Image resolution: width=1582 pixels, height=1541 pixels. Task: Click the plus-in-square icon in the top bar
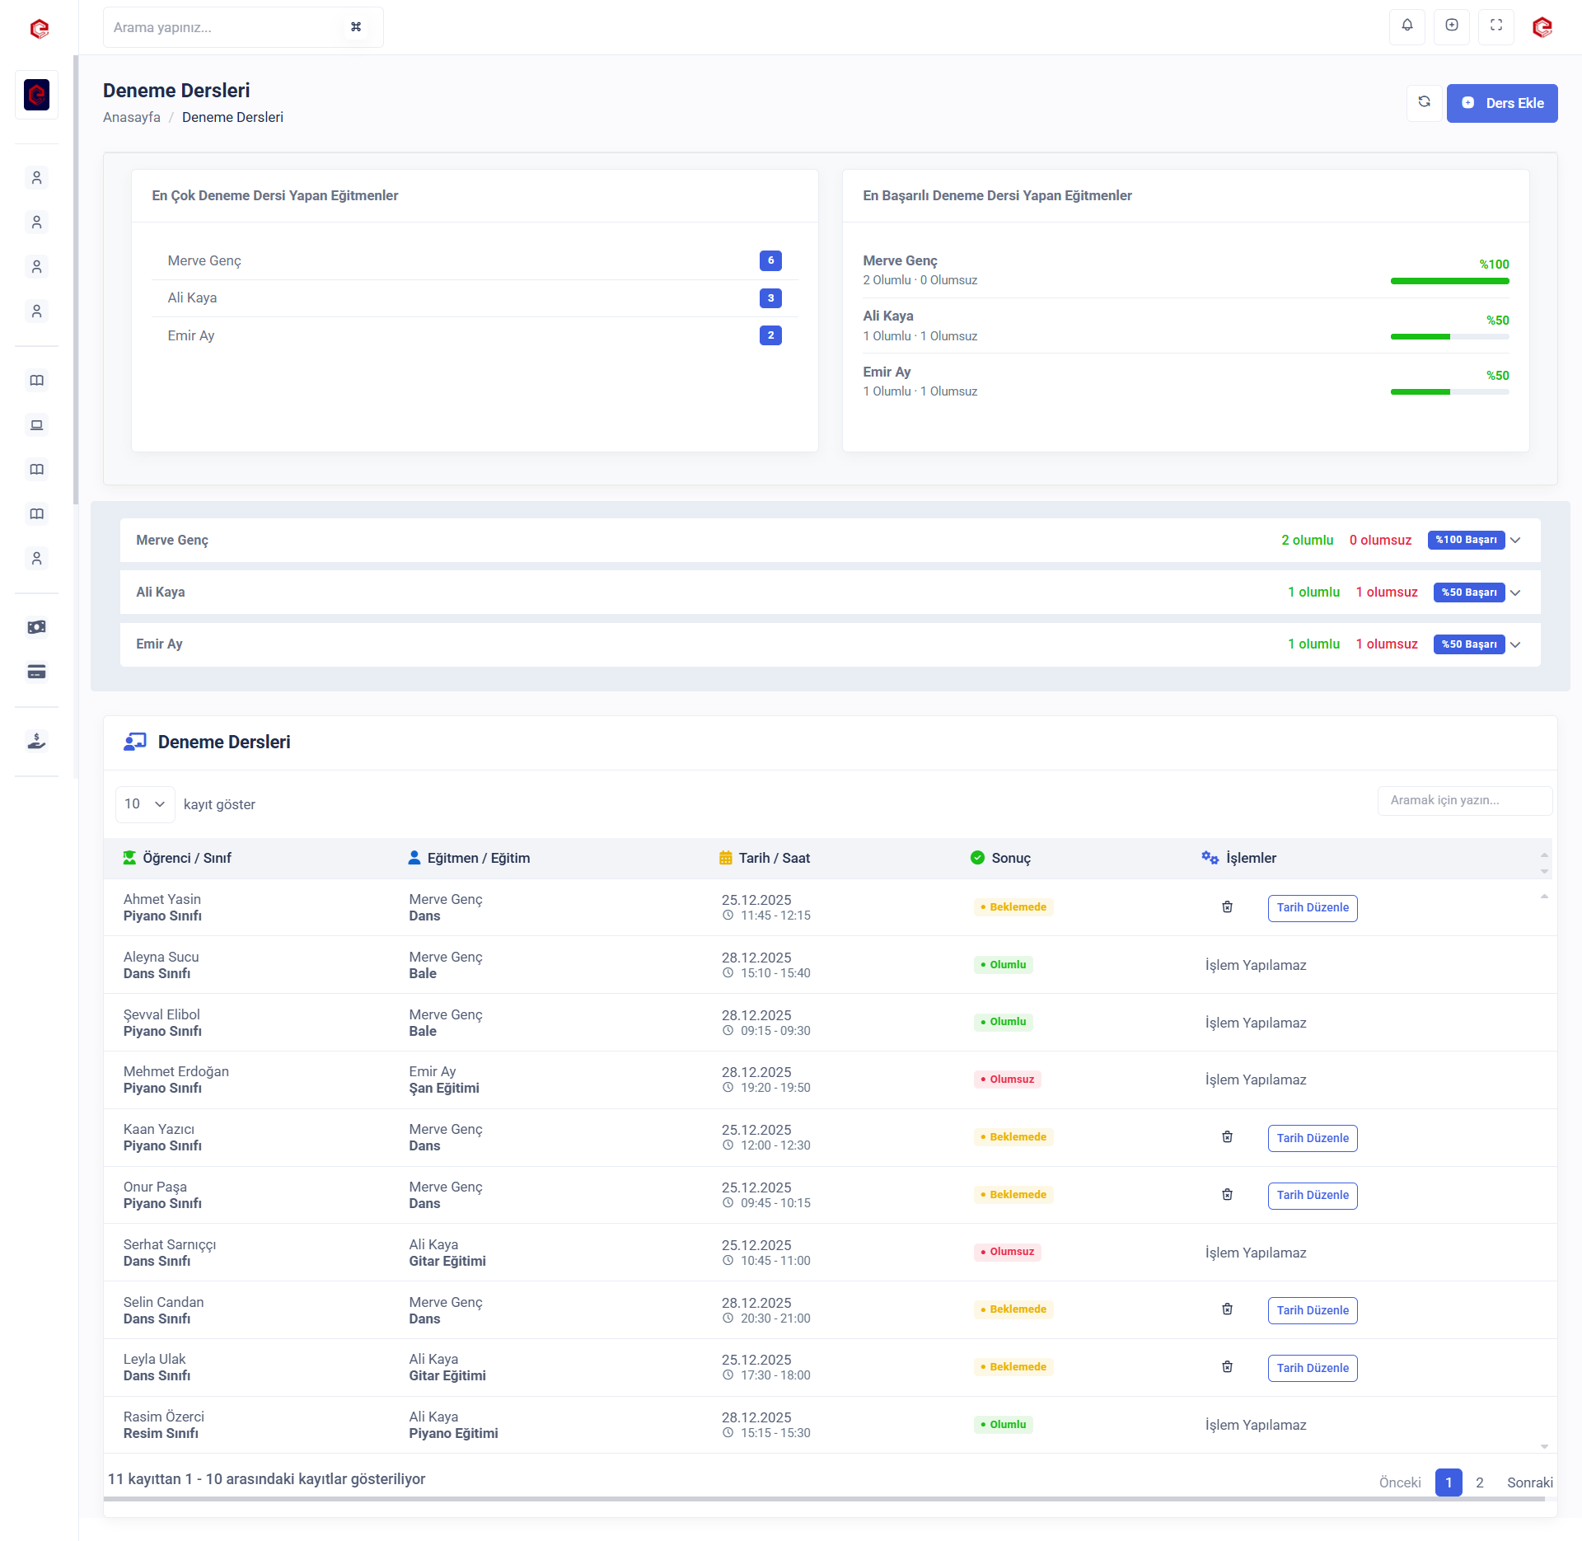pos(1452,26)
